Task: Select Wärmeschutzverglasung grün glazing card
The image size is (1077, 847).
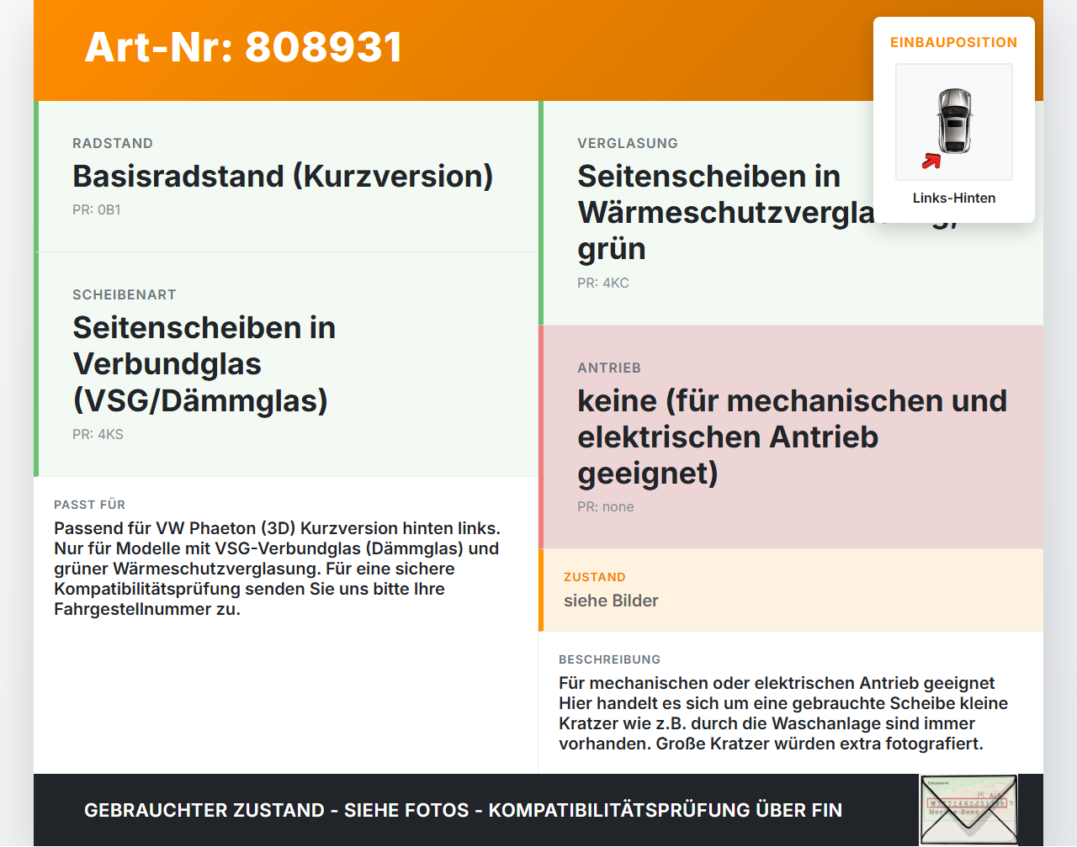Action: click(x=791, y=213)
